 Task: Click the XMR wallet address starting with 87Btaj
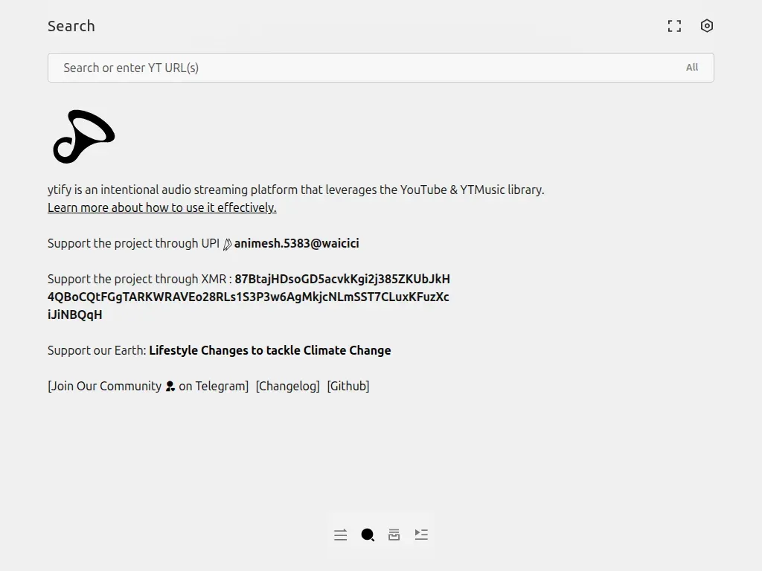tap(249, 297)
